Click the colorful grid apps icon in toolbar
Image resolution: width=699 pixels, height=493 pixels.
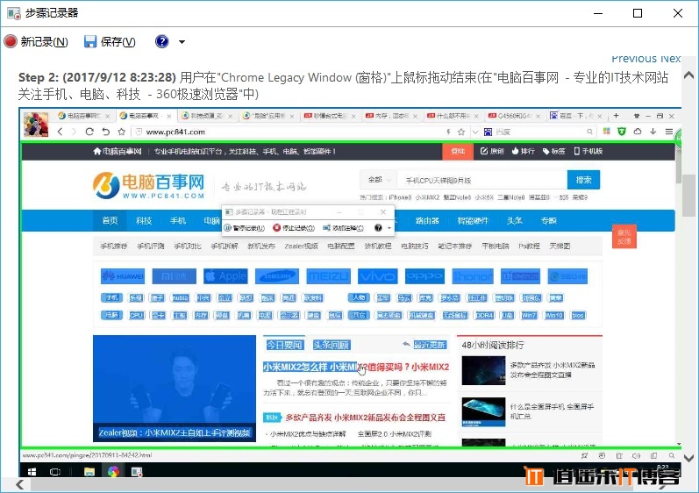coord(606,132)
